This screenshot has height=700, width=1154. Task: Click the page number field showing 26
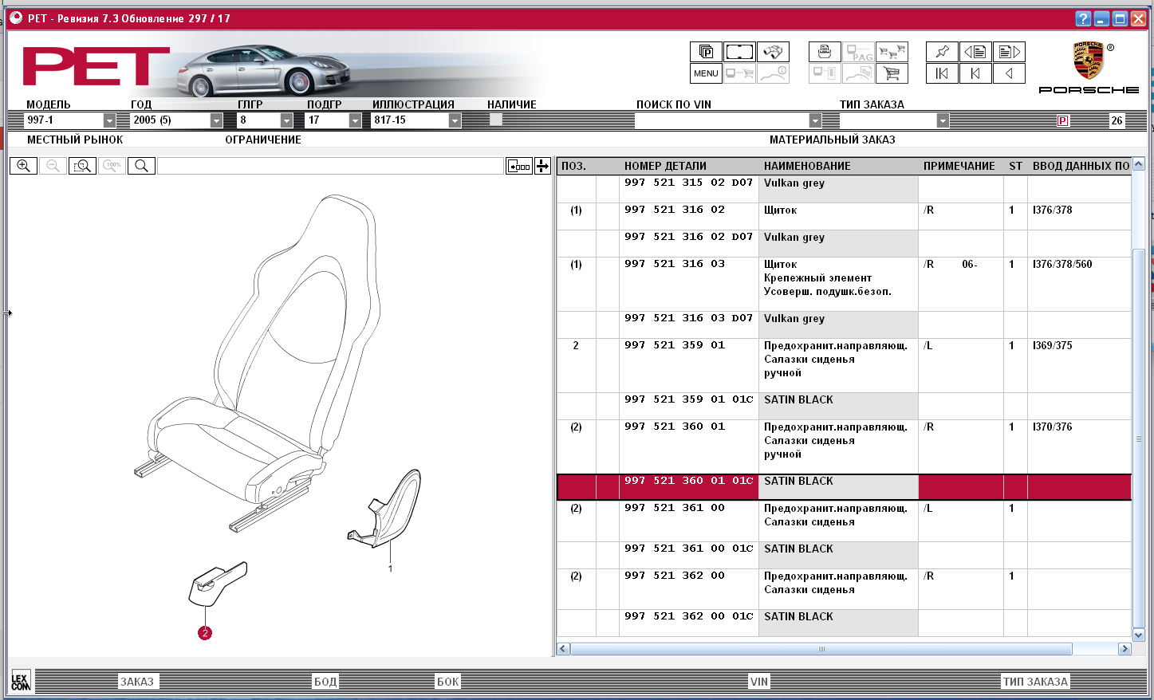point(1117,120)
